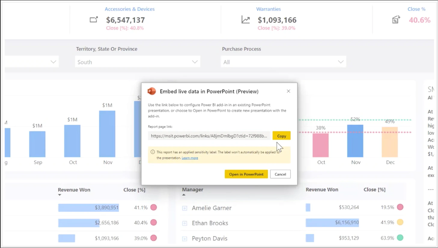Viewport: 438px width, 248px height.
Task: Open the Purchase Process dropdown
Action: click(x=283, y=62)
